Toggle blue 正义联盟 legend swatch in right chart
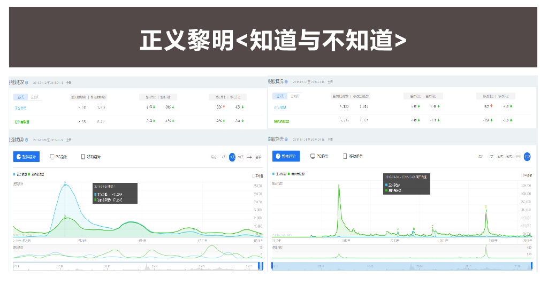548x308 pixels. (273, 174)
